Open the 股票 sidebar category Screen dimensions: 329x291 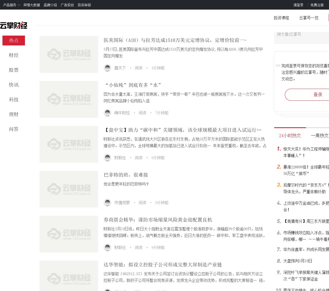click(x=14, y=70)
